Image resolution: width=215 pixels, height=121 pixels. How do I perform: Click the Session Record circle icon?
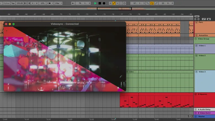(124, 3)
